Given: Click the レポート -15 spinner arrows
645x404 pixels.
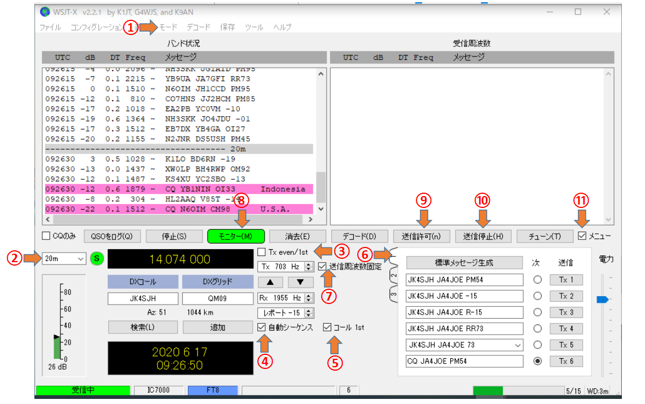Looking at the screenshot, I should [309, 312].
